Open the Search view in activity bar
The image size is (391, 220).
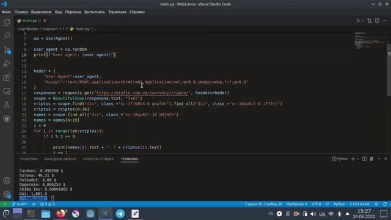7,36
